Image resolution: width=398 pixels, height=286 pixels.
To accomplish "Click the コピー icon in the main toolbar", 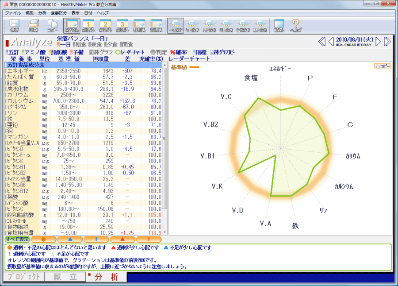I will click(52, 26).
